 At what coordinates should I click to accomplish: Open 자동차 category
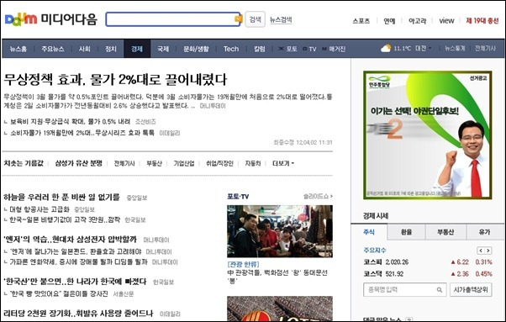click(253, 164)
